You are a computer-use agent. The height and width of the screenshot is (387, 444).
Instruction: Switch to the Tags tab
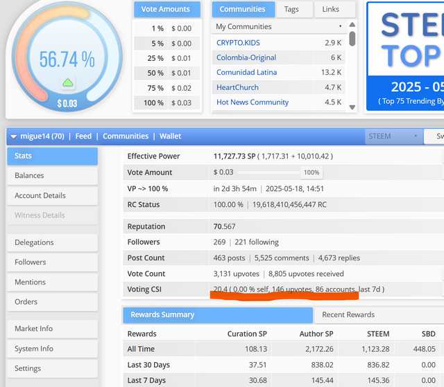pos(294,9)
